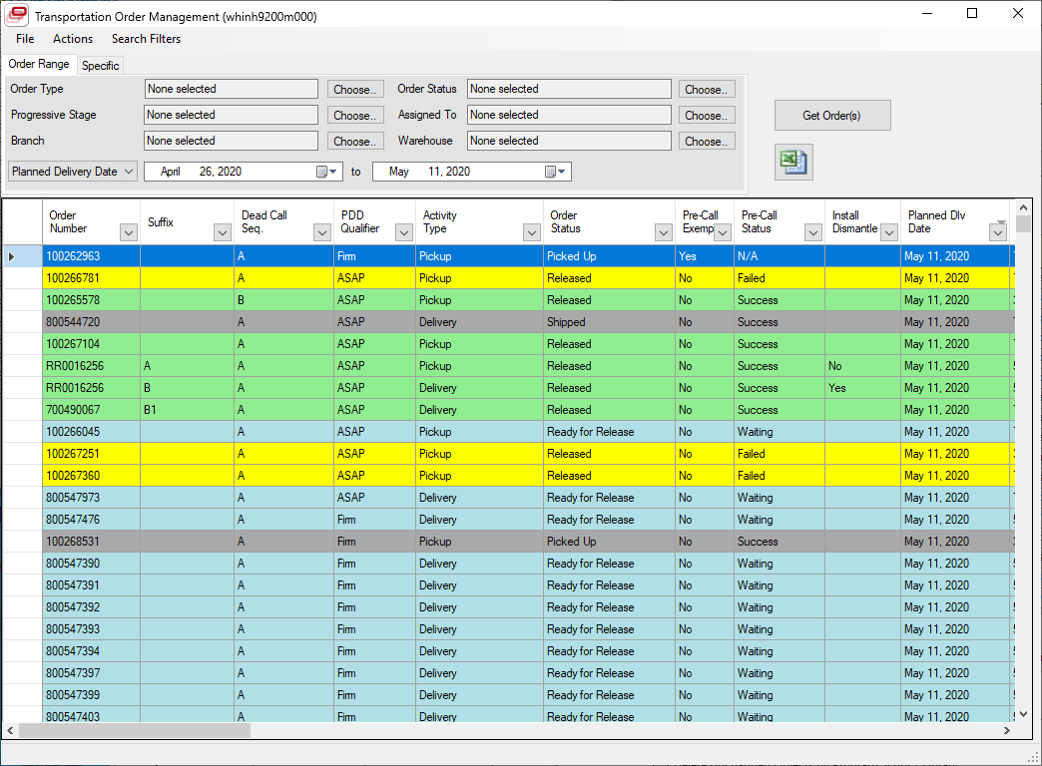
Task: Click the Get Order(s) button
Action: coord(832,115)
